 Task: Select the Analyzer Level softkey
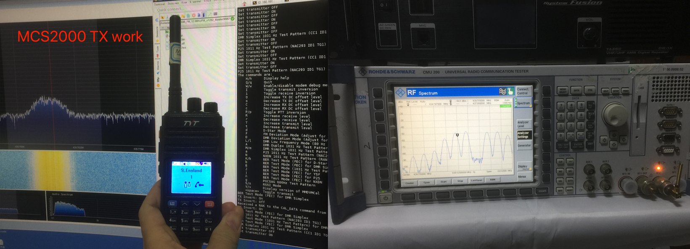pyautogui.click(x=523, y=124)
